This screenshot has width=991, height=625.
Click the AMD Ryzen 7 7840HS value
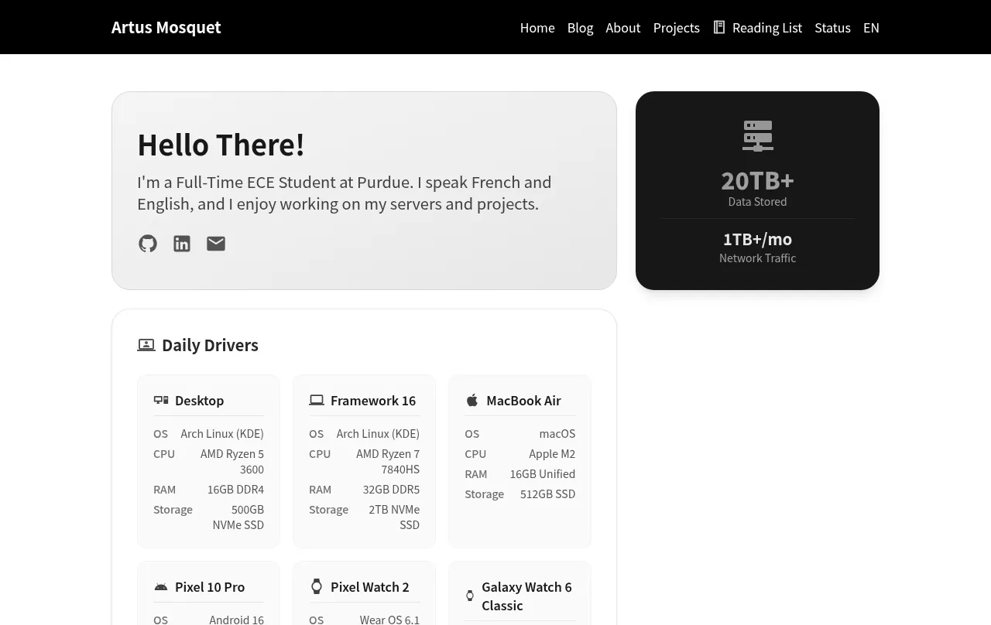point(388,462)
